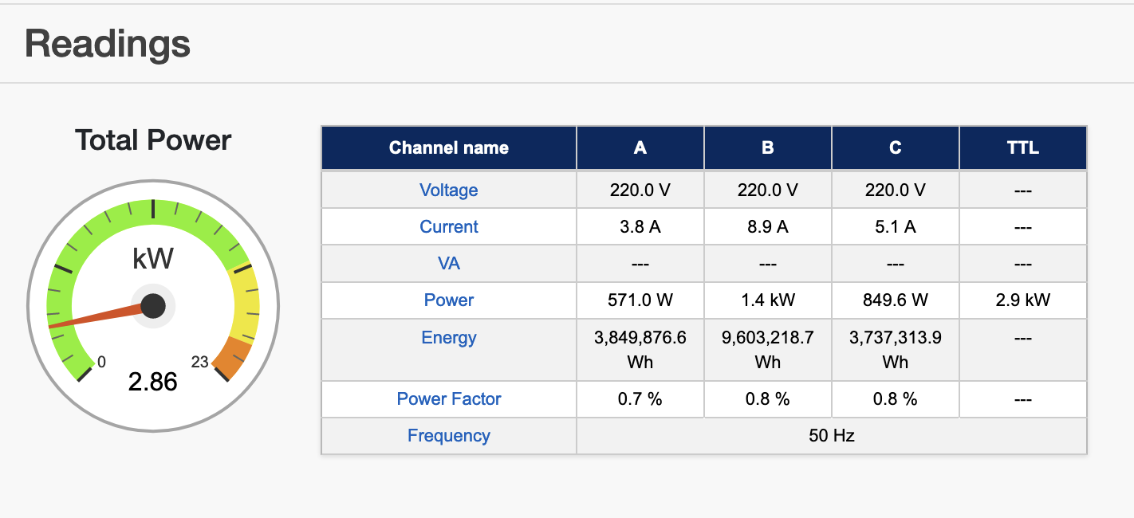
Task: Click the Total Power gauge title
Action: point(152,140)
